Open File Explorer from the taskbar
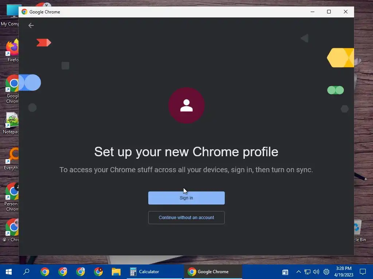 coord(116,272)
